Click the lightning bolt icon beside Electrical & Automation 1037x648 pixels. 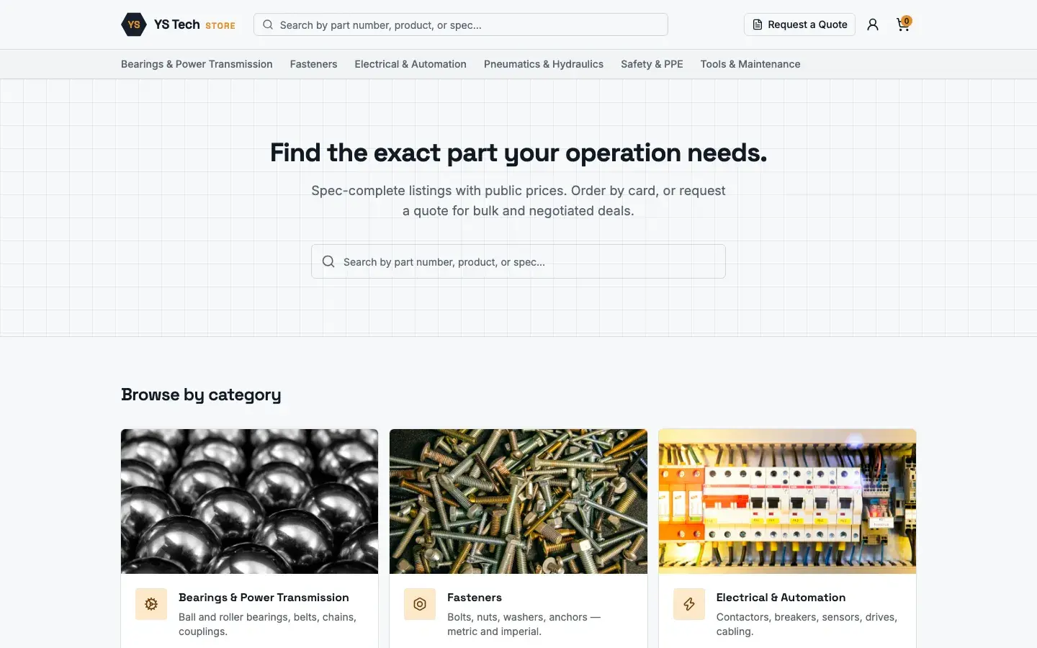click(689, 604)
